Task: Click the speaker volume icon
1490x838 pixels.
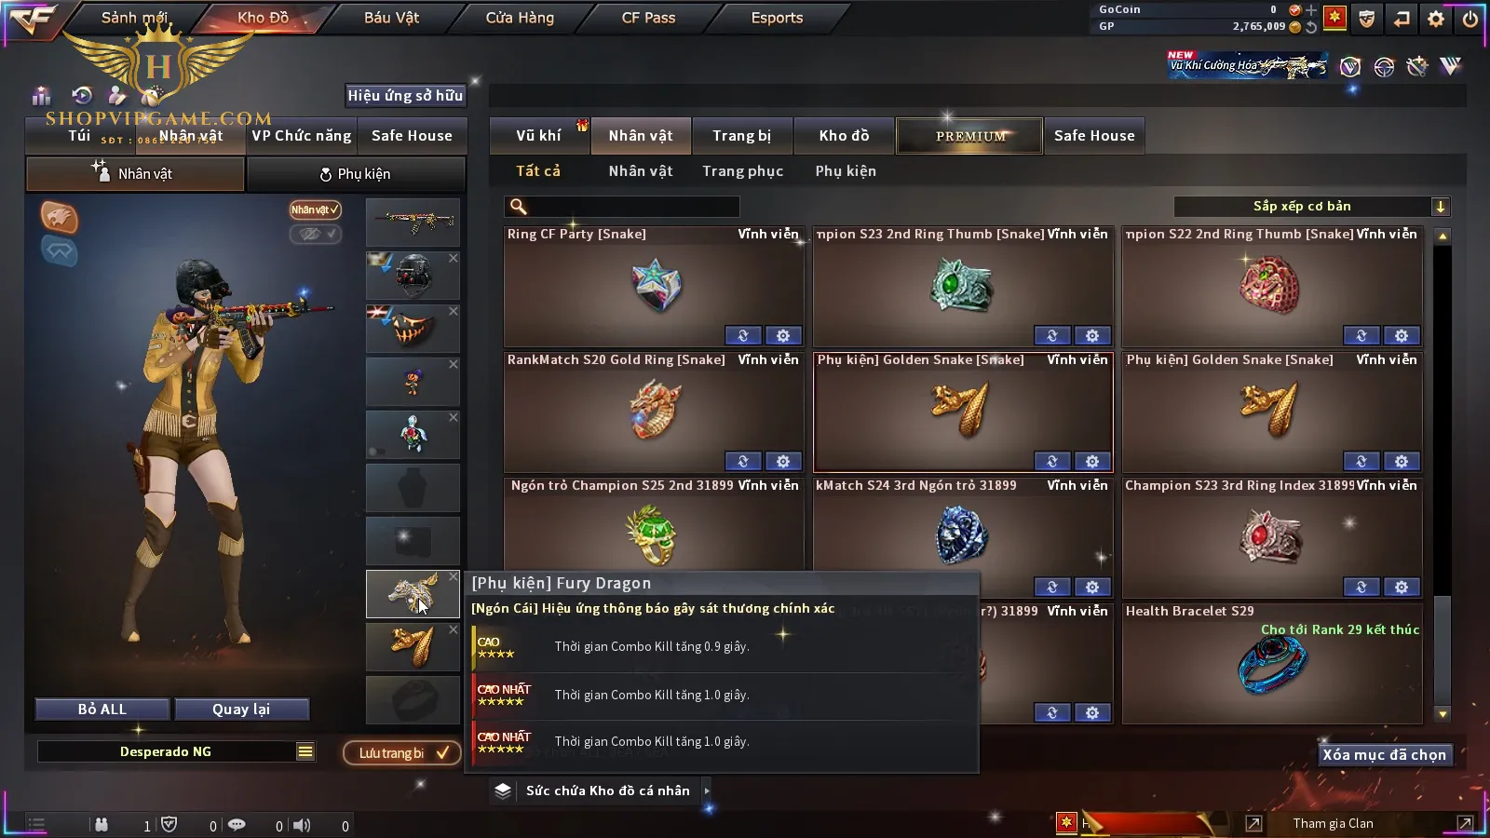Action: pyautogui.click(x=302, y=825)
